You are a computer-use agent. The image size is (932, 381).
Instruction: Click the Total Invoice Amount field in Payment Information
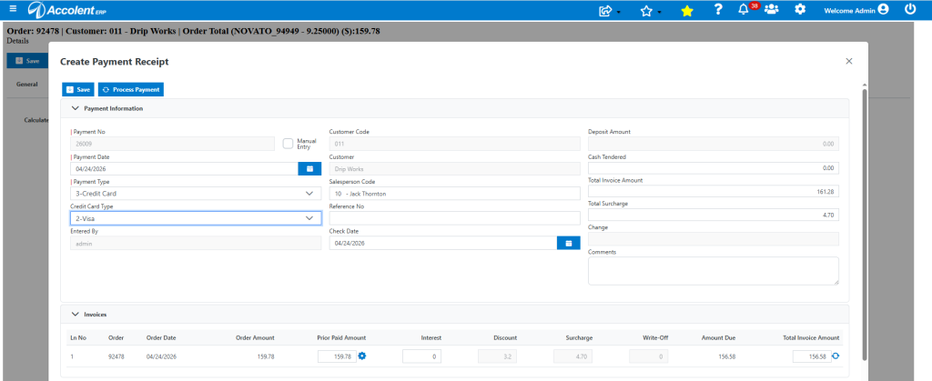(714, 192)
